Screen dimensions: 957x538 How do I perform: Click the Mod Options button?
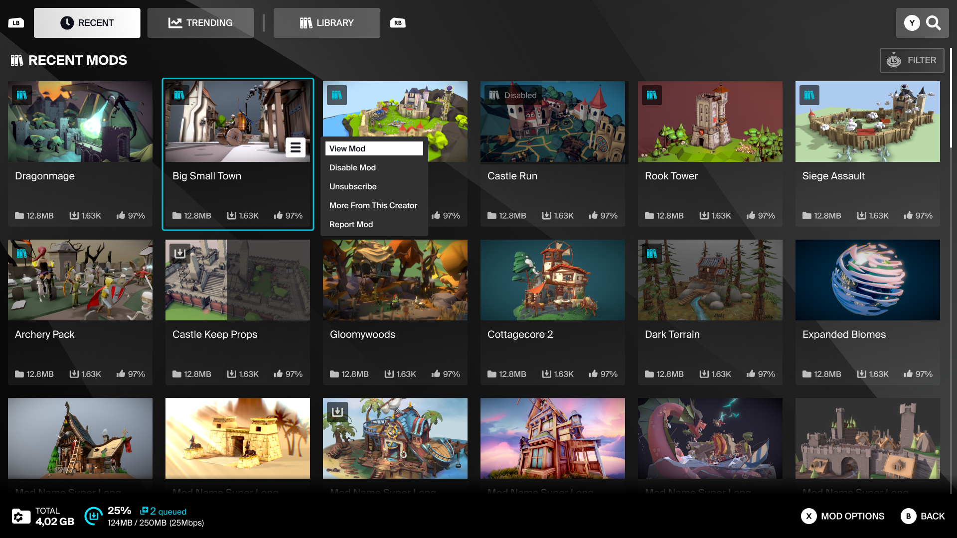(843, 516)
